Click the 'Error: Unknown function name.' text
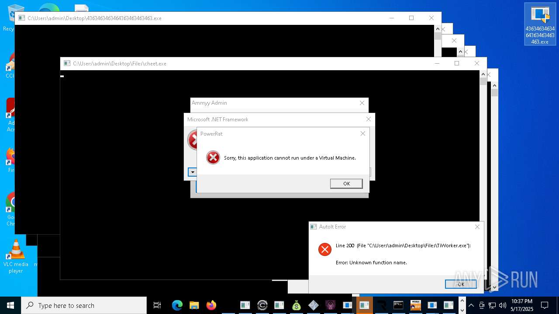Viewport: 559px width, 314px height. click(371, 263)
